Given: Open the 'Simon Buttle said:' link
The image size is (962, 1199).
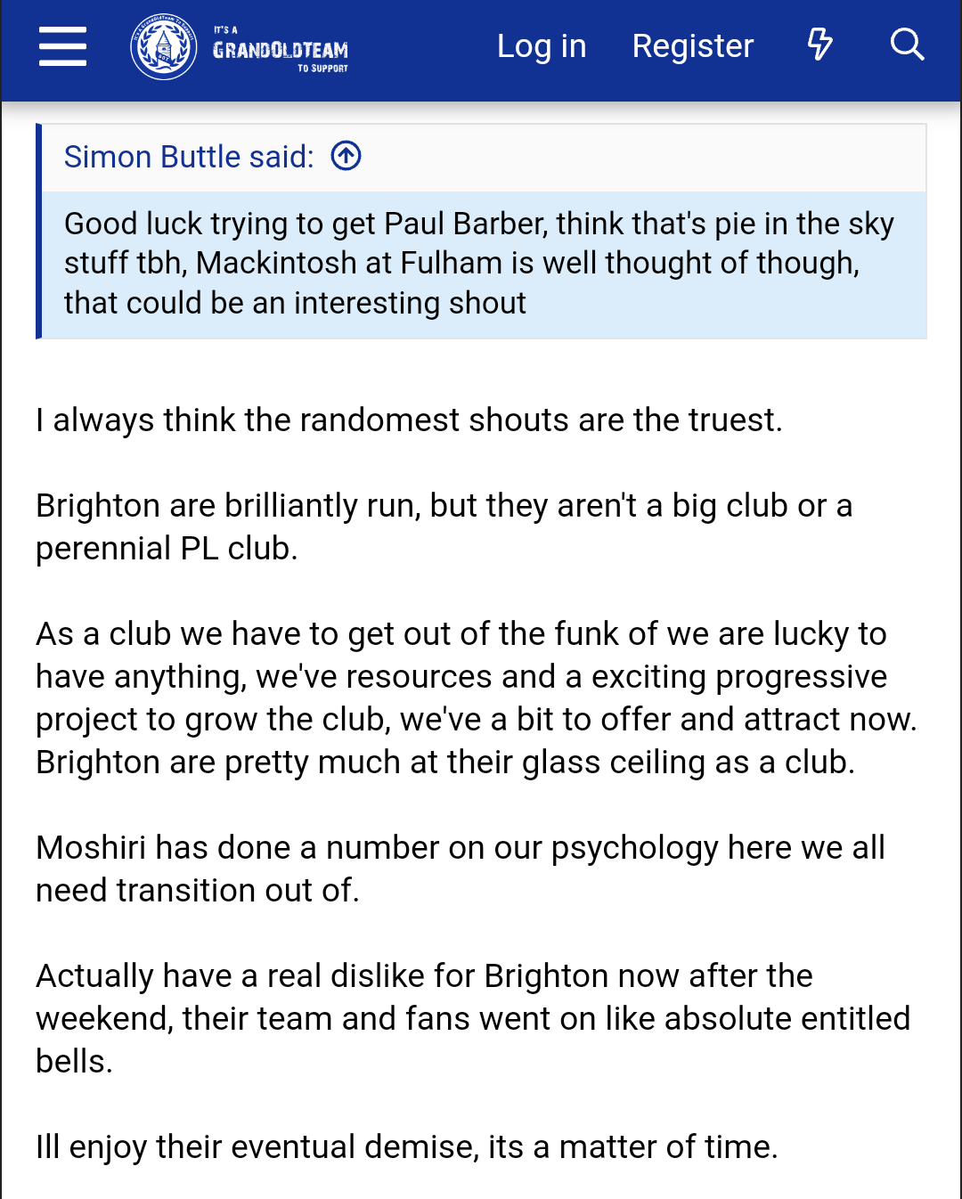Looking at the screenshot, I should point(189,157).
